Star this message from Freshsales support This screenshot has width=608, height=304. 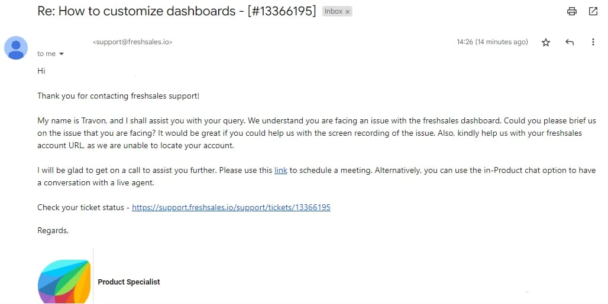tap(545, 42)
